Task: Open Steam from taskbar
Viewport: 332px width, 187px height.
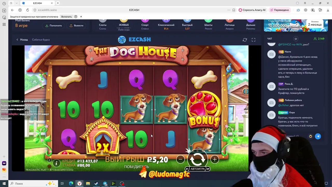Action: pyautogui.click(x=96, y=184)
